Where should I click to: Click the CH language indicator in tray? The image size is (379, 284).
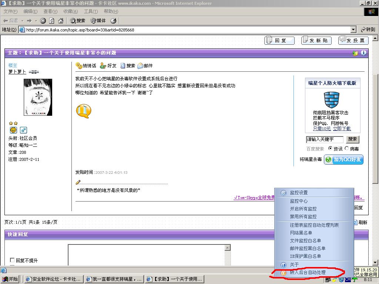pos(348,280)
